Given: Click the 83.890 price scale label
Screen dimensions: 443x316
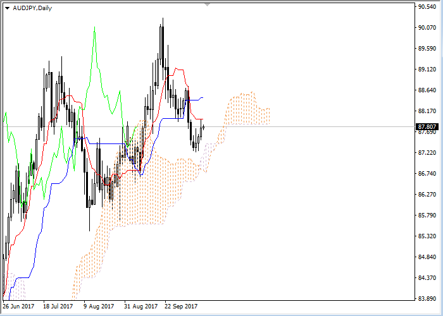Looking at the screenshot, I should coord(427,299).
